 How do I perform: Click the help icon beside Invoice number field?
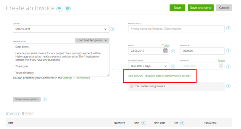click(x=228, y=50)
